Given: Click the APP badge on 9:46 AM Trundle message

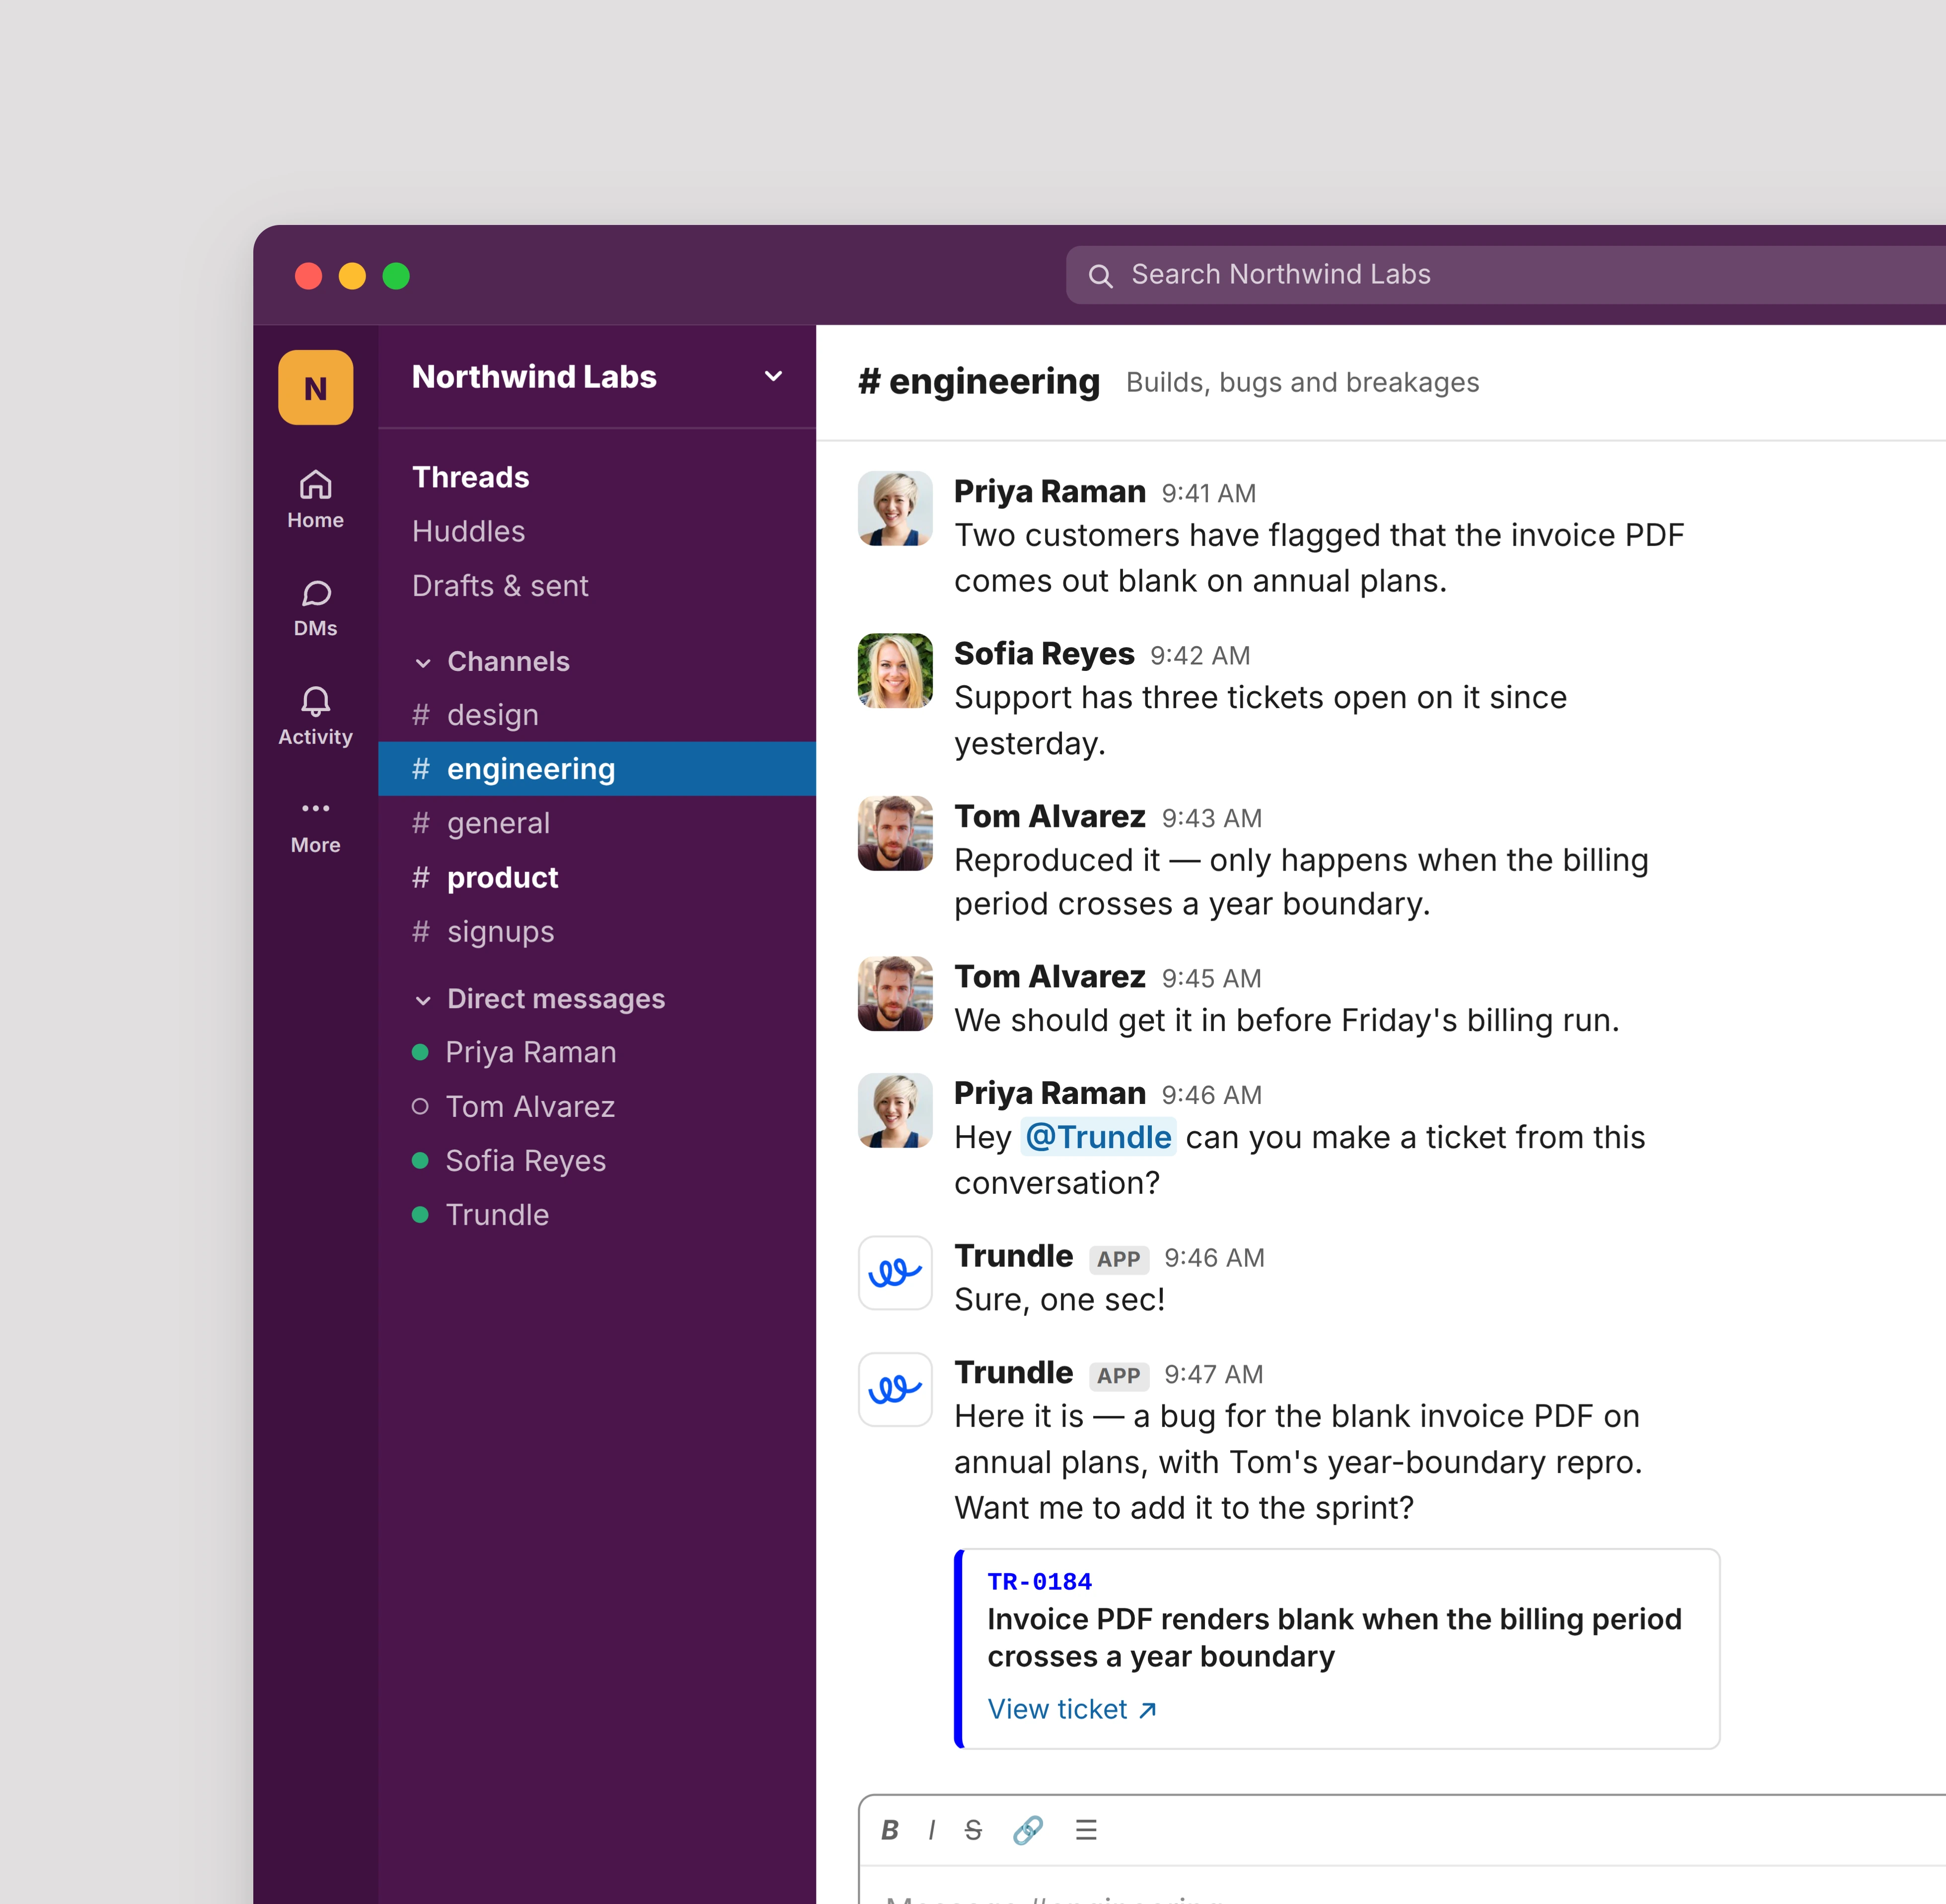Looking at the screenshot, I should 1118,1259.
